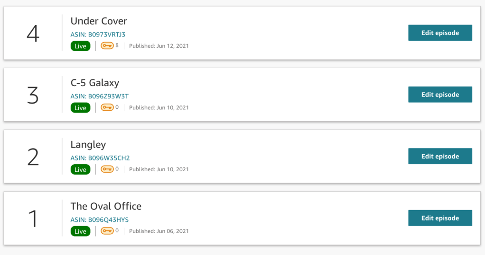
Task: Click the Live badge on The Oval Office
Action: pos(80,231)
